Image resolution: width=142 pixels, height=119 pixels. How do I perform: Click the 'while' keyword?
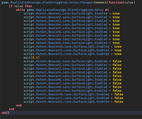(x=21, y=10)
